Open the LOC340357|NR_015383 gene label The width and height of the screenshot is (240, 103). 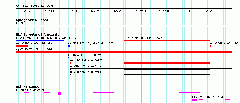point(32,90)
